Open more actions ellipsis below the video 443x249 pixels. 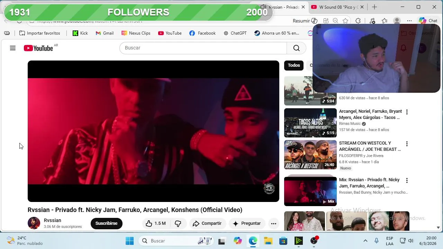(273, 223)
